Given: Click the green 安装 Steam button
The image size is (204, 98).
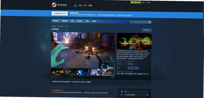Looking at the screenshot, I should click(136, 2).
